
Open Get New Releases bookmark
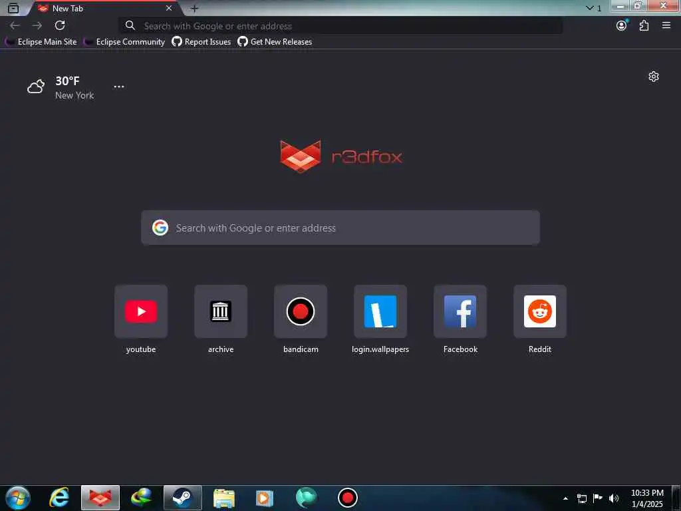point(275,42)
